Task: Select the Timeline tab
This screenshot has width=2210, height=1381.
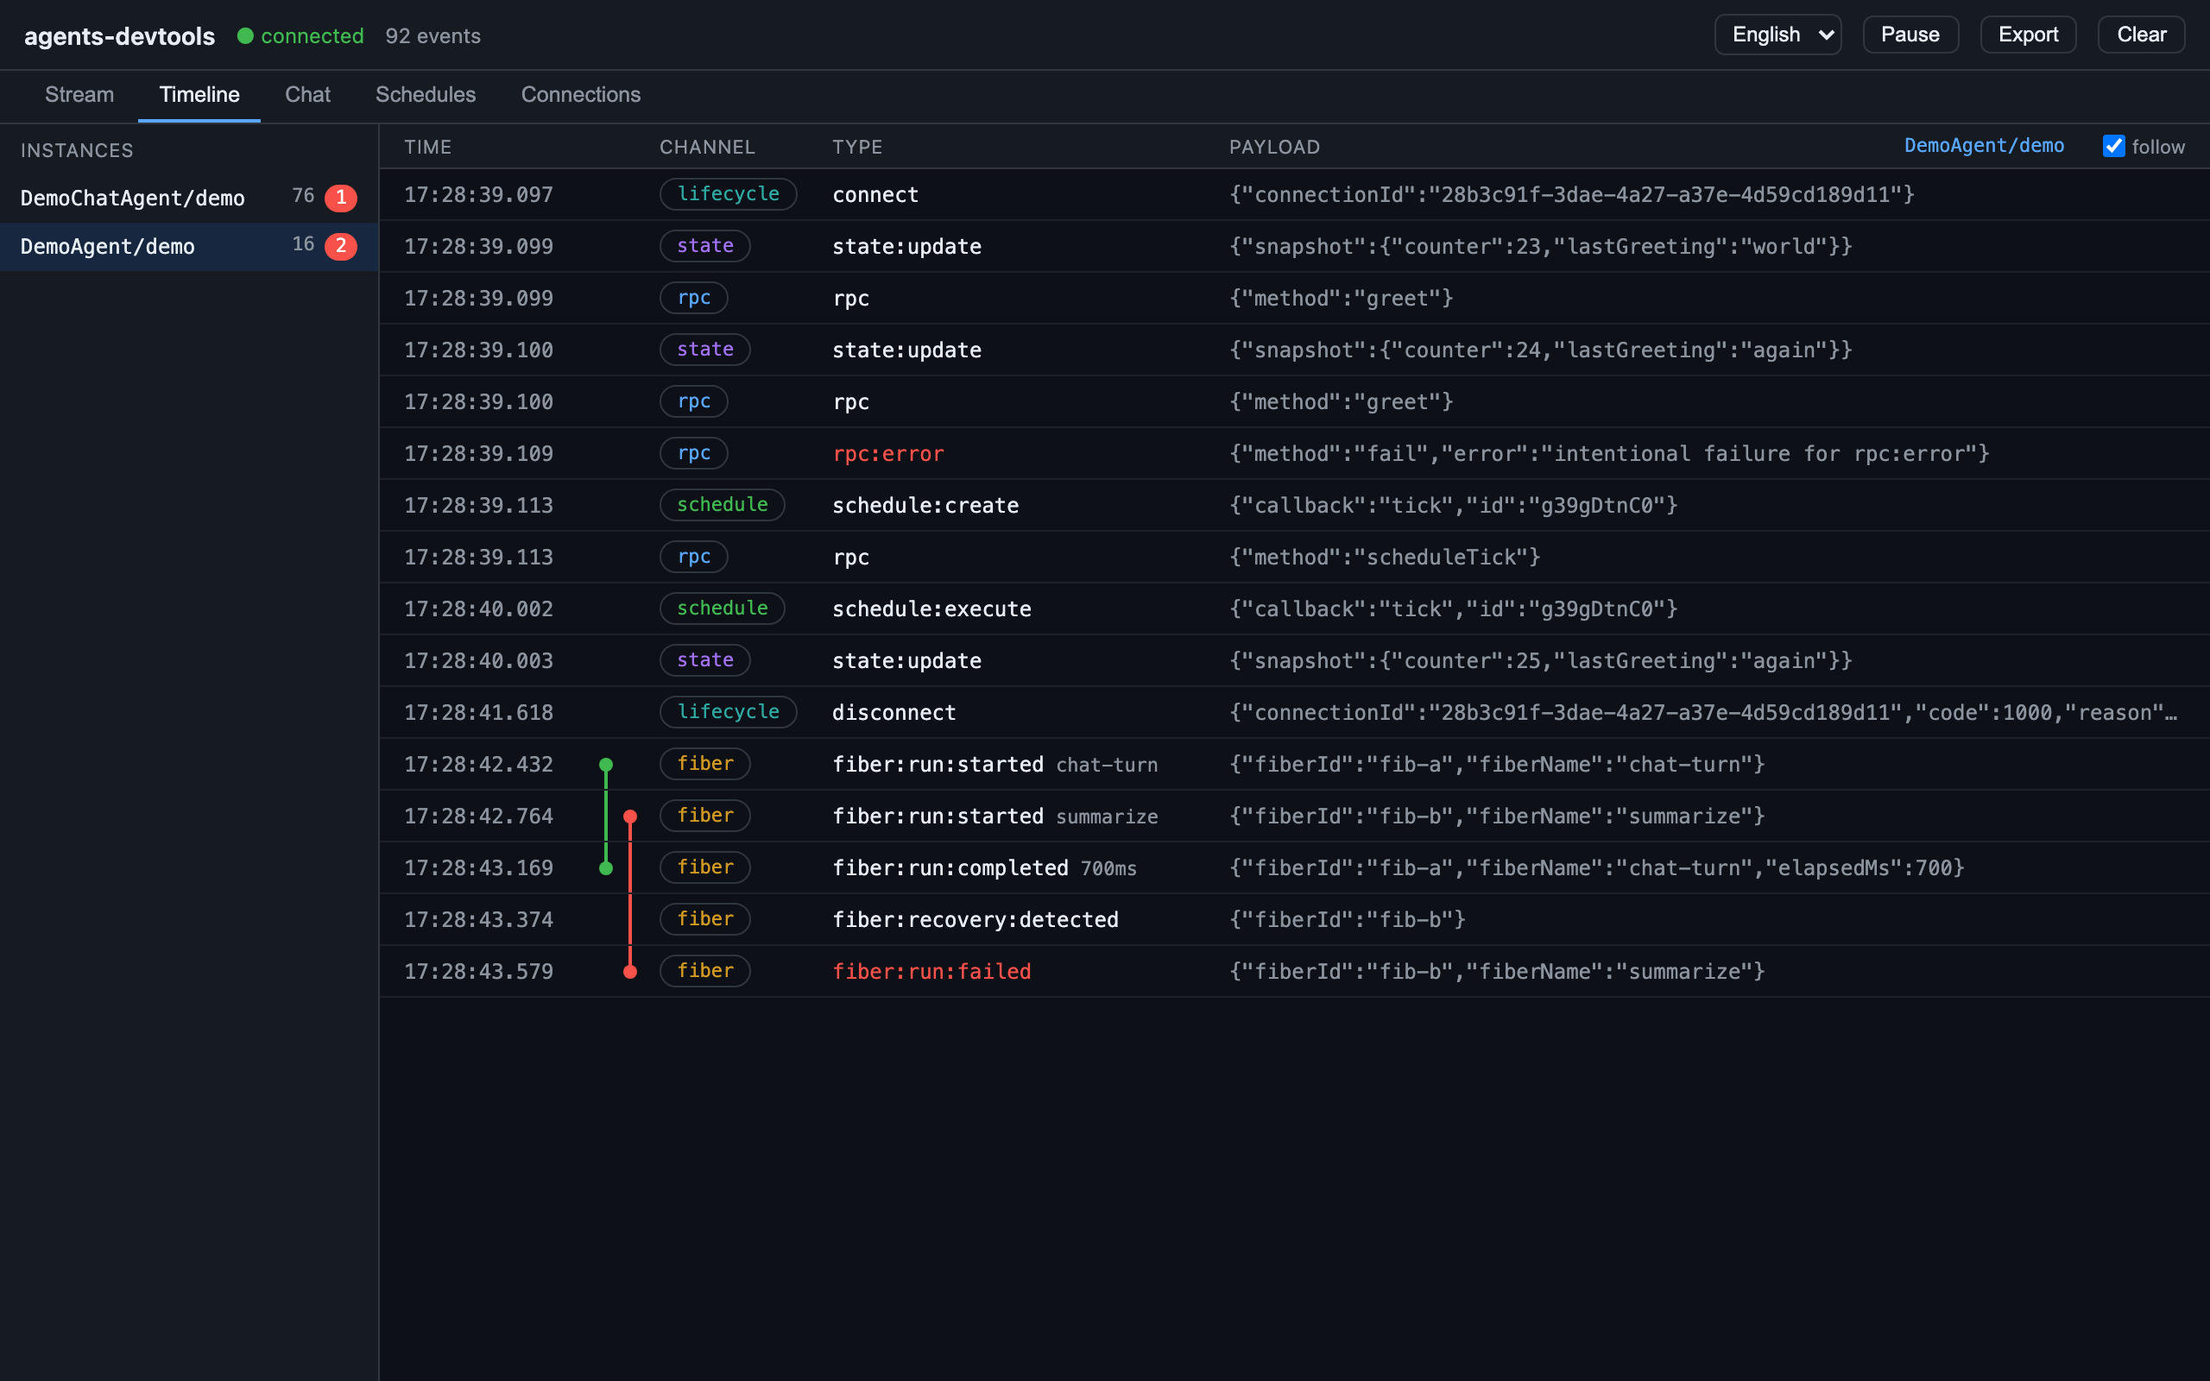Action: click(x=199, y=95)
